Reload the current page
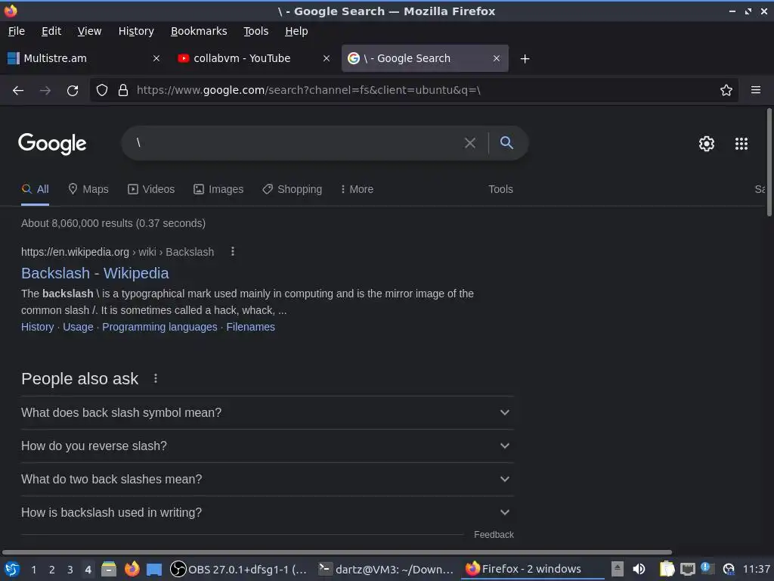This screenshot has height=581, width=774. click(73, 91)
